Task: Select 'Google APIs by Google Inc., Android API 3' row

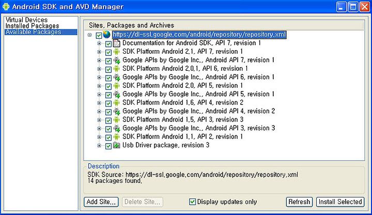Action: [x=198, y=128]
